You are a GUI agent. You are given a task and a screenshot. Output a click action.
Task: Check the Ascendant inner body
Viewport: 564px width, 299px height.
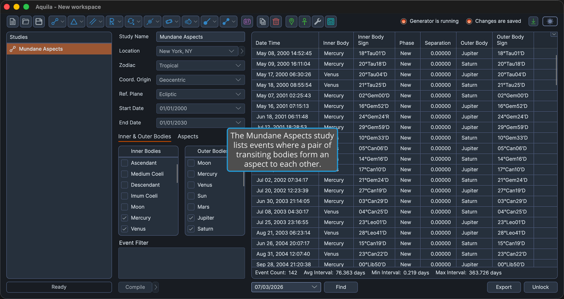(125, 163)
